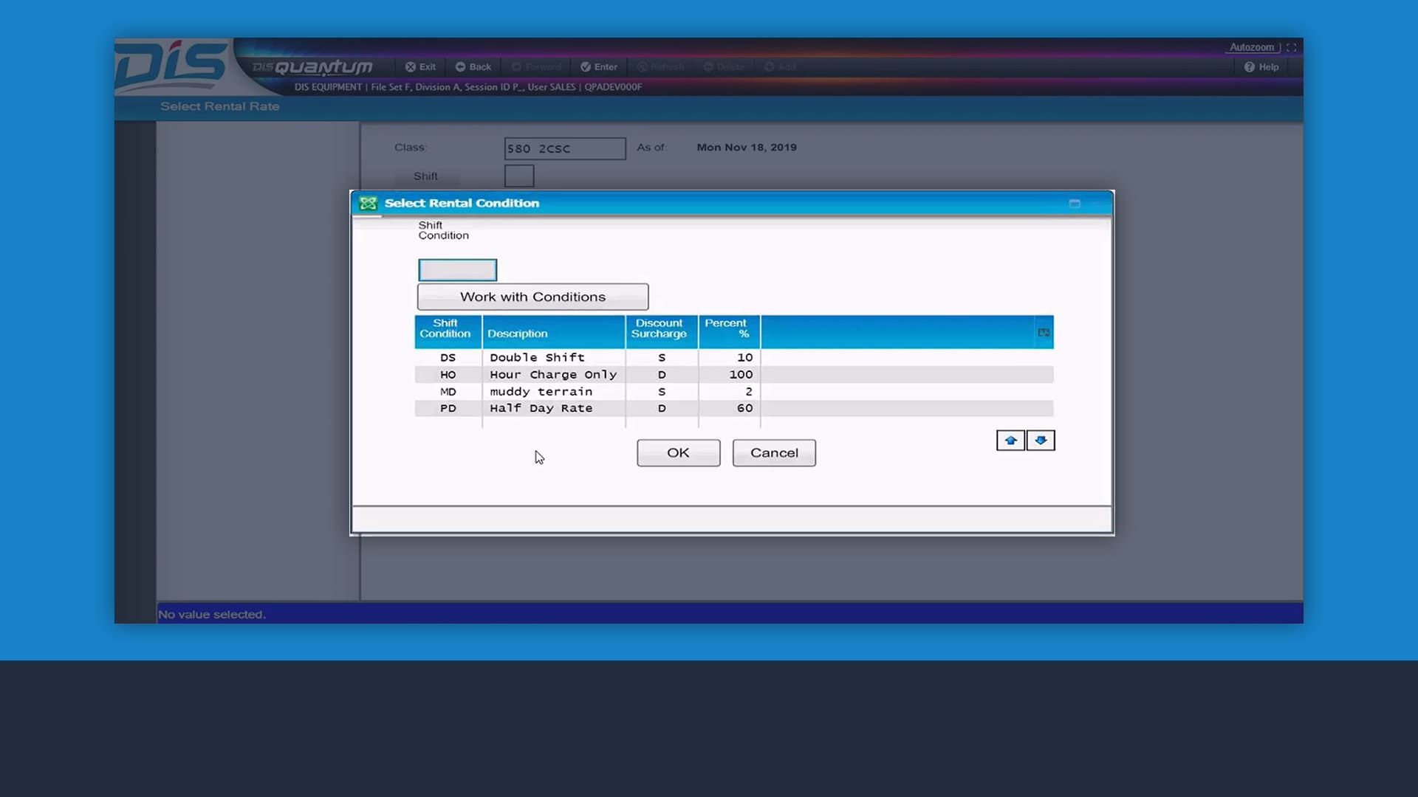Click the fullscreen icon beside Autozoom
Screen dimensions: 1418x797
coord(1291,47)
